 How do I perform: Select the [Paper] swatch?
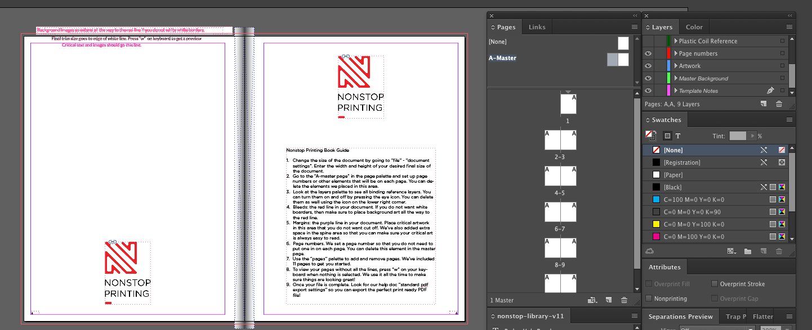click(715, 175)
